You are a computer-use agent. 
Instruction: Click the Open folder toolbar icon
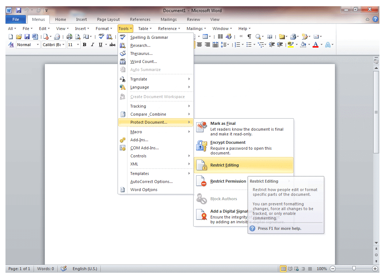coord(19,37)
